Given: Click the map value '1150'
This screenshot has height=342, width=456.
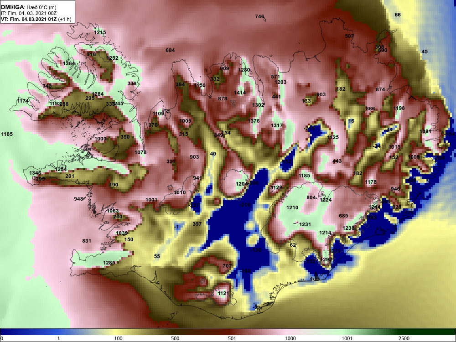Looking at the screenshot, I should click(x=200, y=86).
